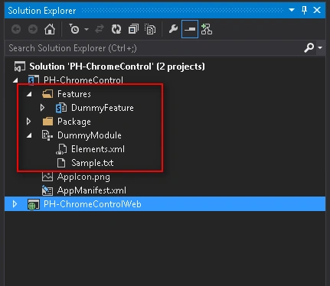Select the PH-ChromeControl project
Image resolution: width=330 pixels, height=286 pixels.
(83, 80)
